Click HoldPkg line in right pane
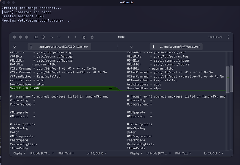Screen dimensions: 240x165 pyautogui.click(x=150, y=69)
